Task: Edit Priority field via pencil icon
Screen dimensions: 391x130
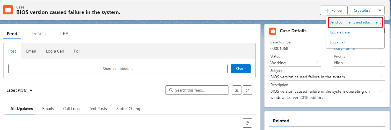Action: [381, 63]
